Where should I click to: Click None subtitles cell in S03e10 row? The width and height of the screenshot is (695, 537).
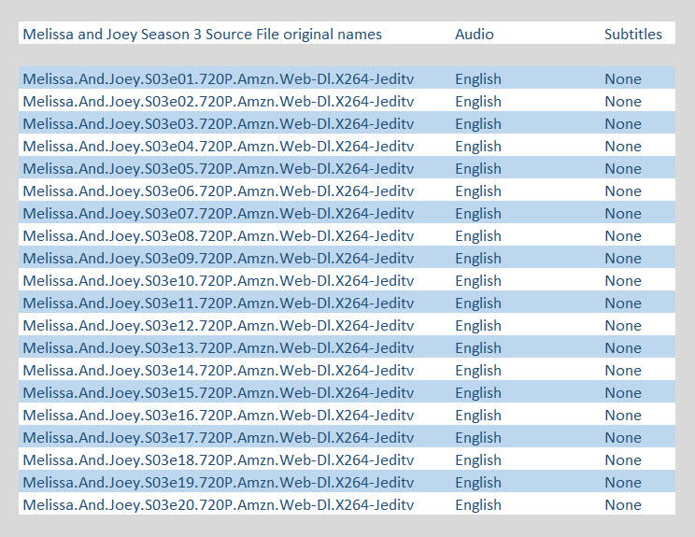click(623, 281)
